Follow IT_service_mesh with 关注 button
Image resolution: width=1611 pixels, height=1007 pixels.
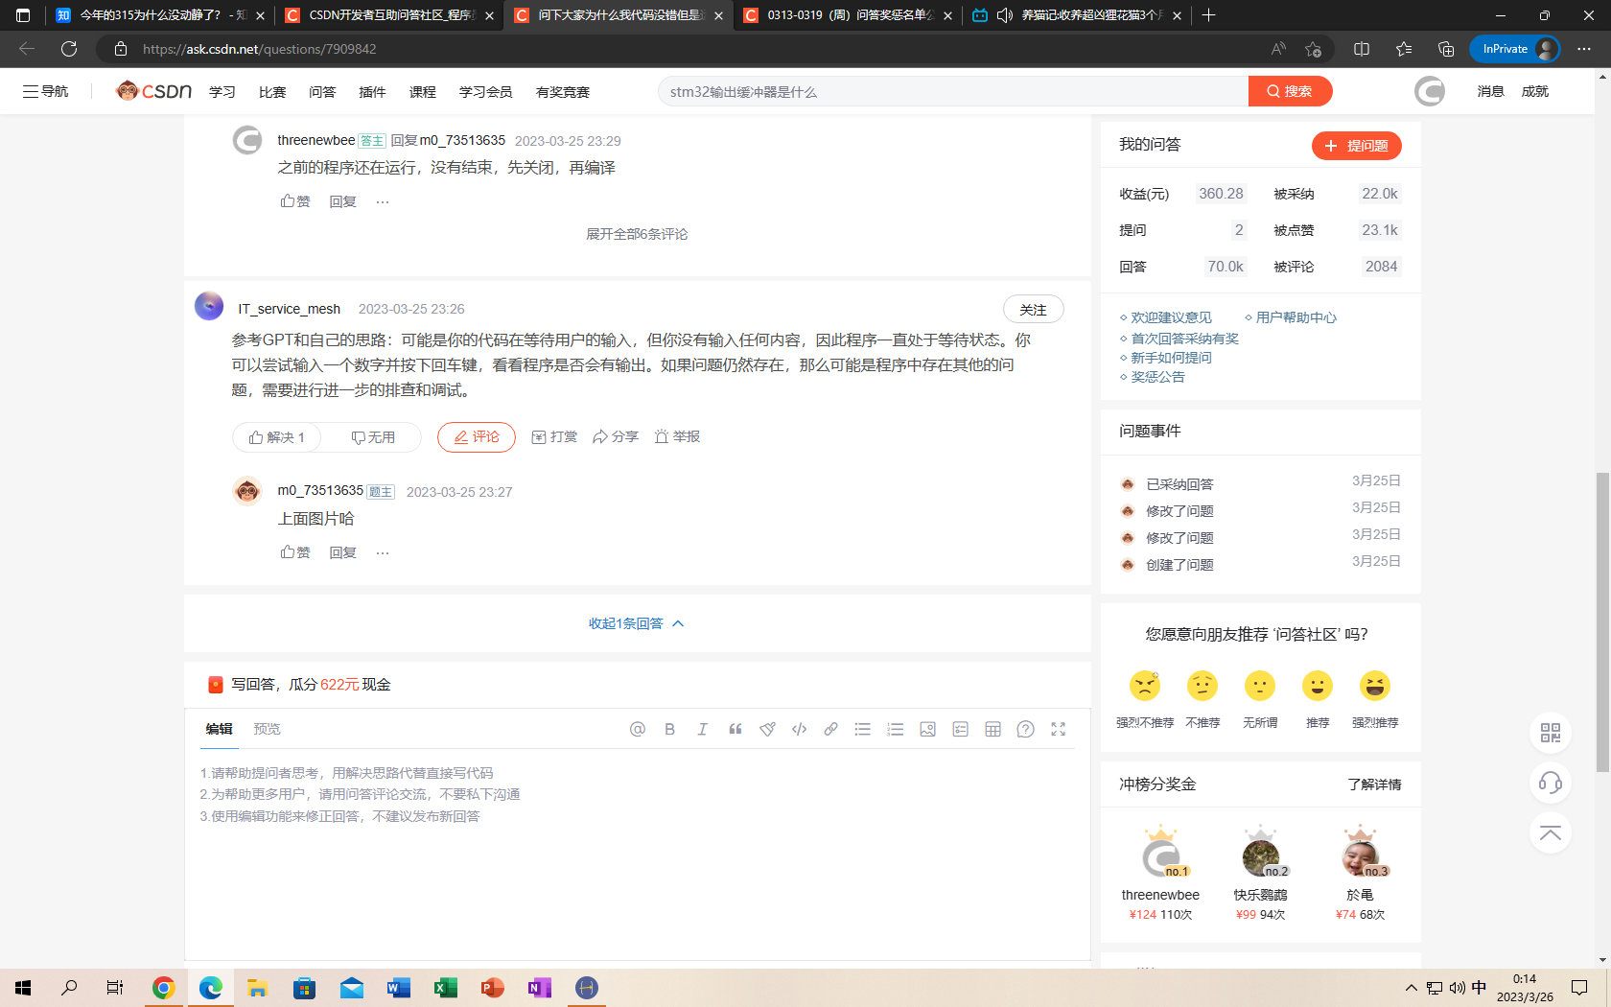[1034, 310]
